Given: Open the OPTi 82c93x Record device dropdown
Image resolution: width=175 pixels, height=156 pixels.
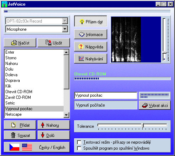Looking at the screenshot, I should click(65, 21).
